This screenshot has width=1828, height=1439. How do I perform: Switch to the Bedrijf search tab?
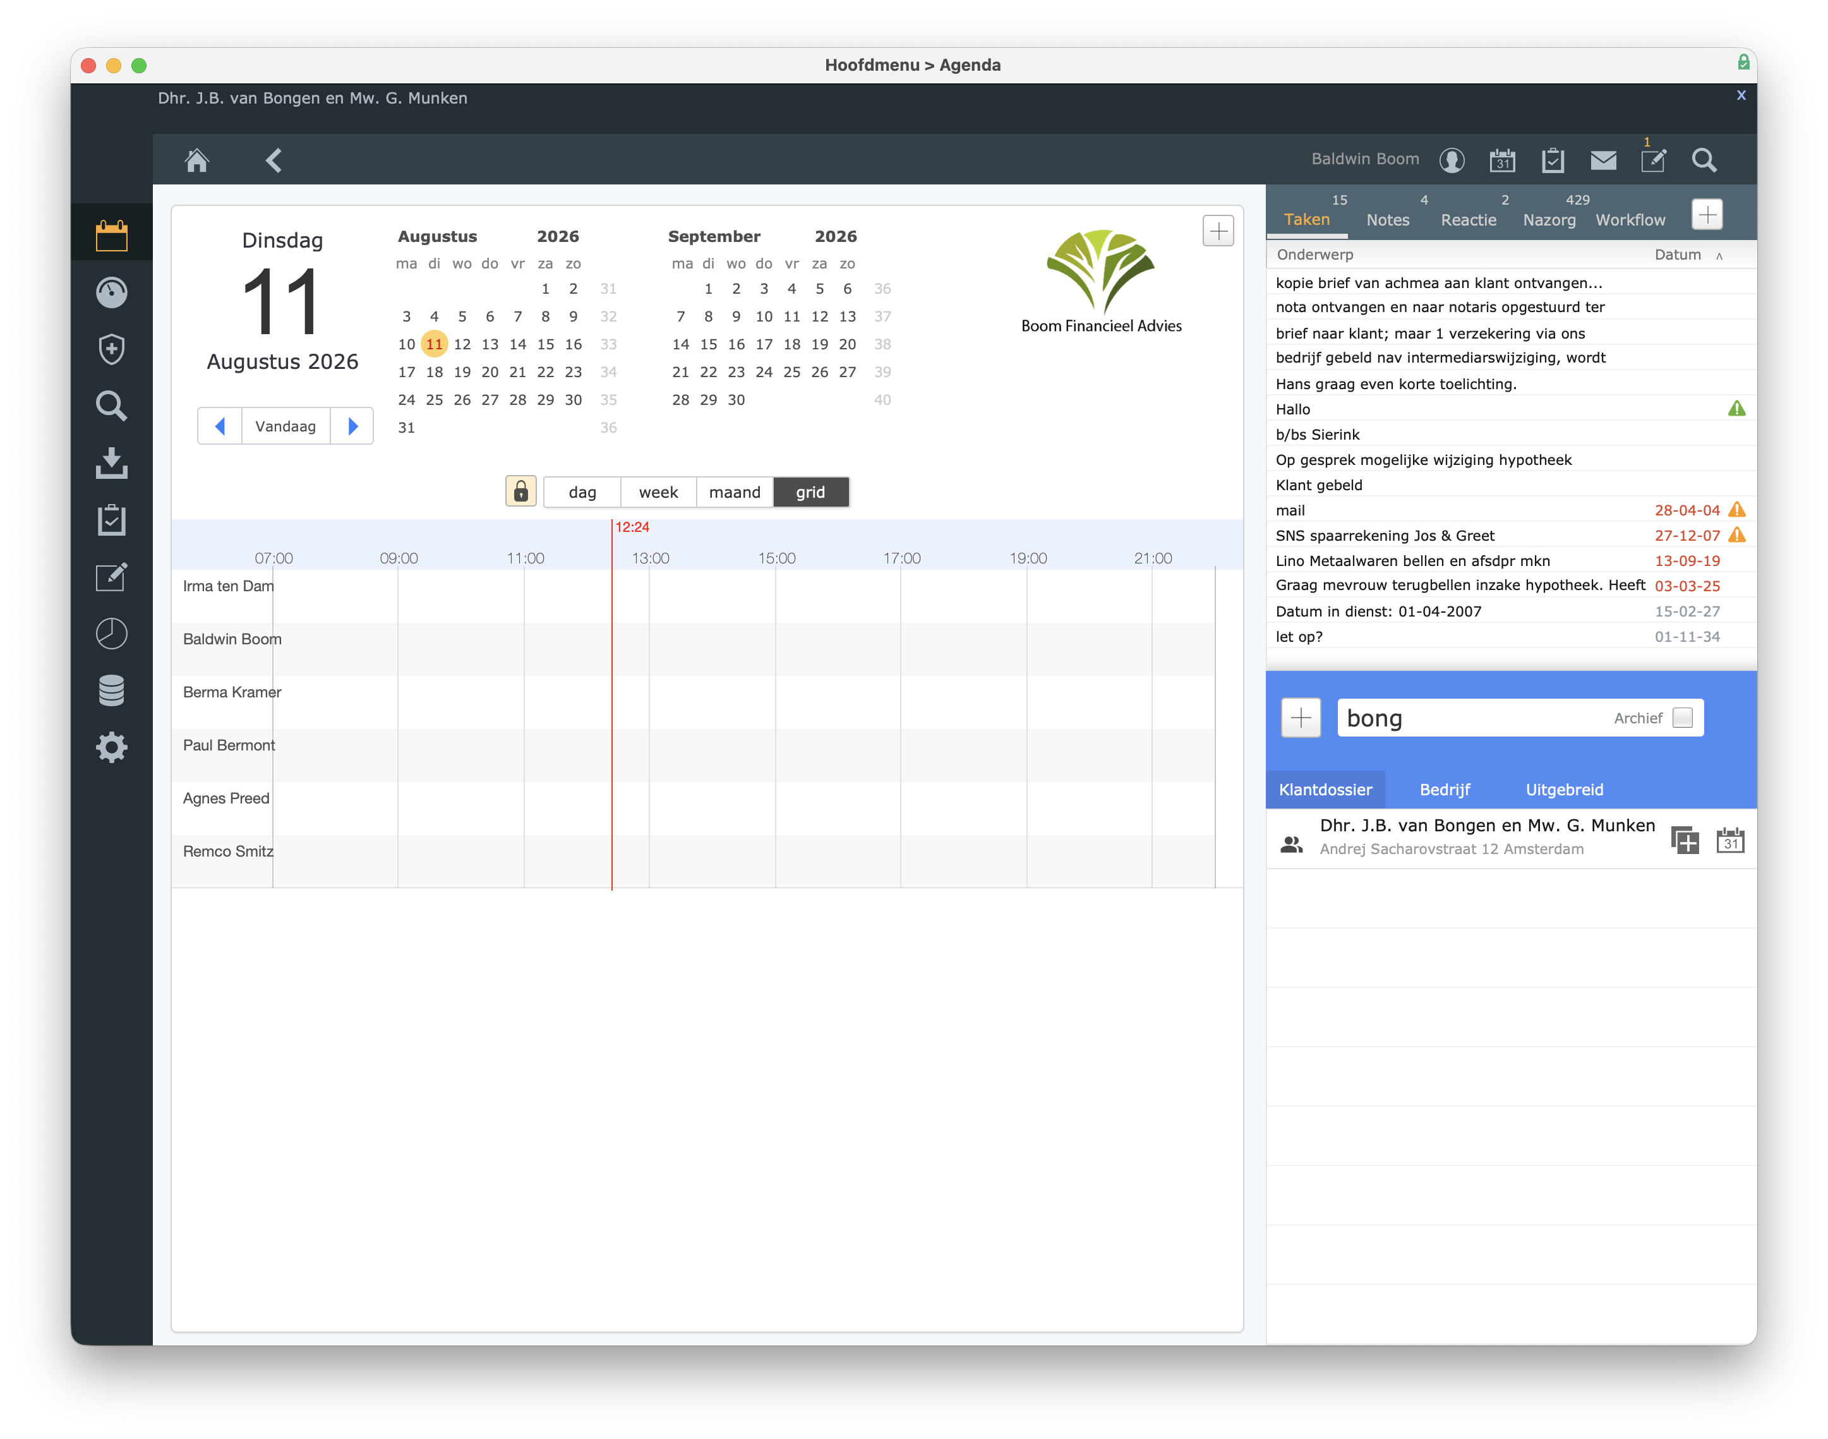coord(1445,790)
